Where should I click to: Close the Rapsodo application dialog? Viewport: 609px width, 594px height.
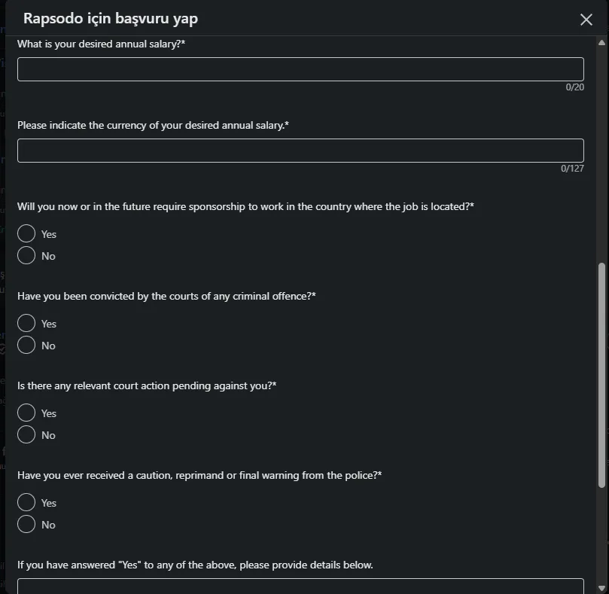pyautogui.click(x=586, y=20)
